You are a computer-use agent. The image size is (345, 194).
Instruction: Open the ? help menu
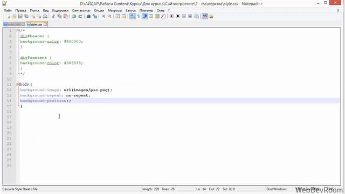click(x=169, y=10)
